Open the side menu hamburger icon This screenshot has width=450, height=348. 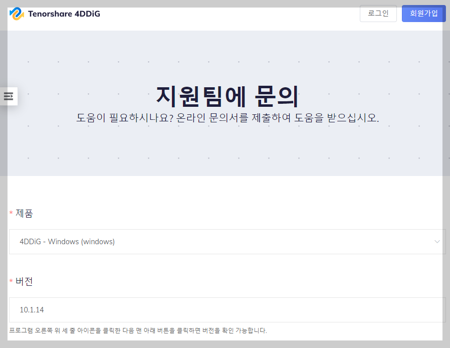[x=9, y=96]
